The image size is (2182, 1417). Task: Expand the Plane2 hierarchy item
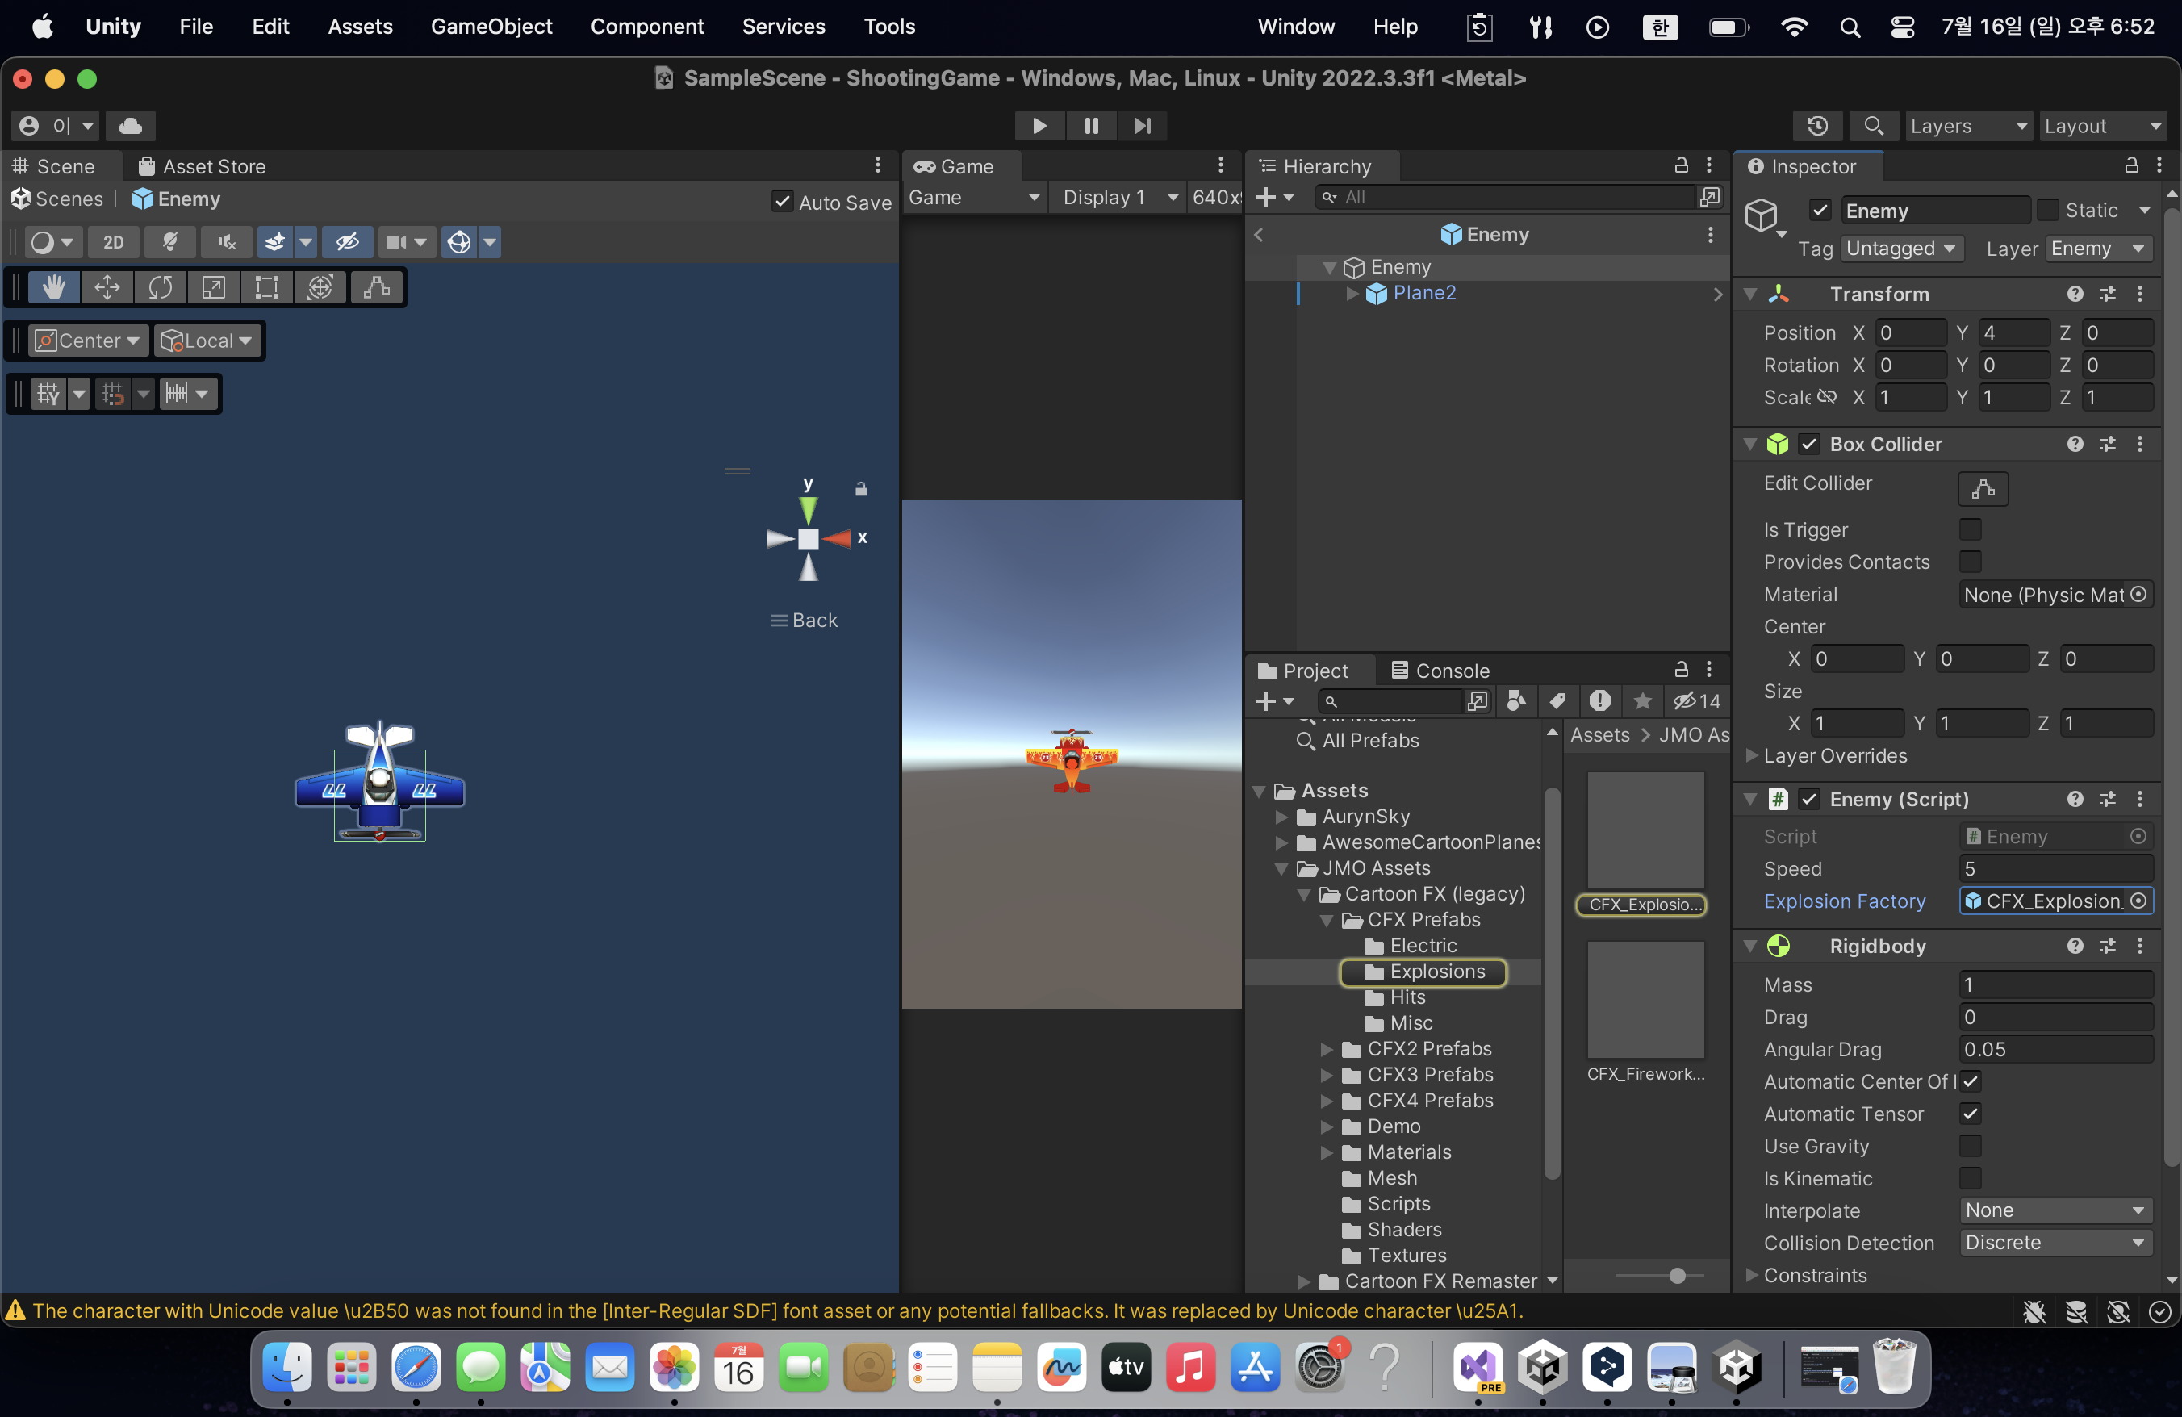pos(1352,293)
